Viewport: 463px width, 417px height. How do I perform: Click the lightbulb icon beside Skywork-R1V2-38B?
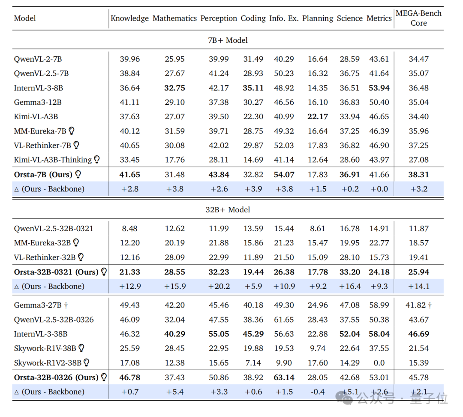86,363
